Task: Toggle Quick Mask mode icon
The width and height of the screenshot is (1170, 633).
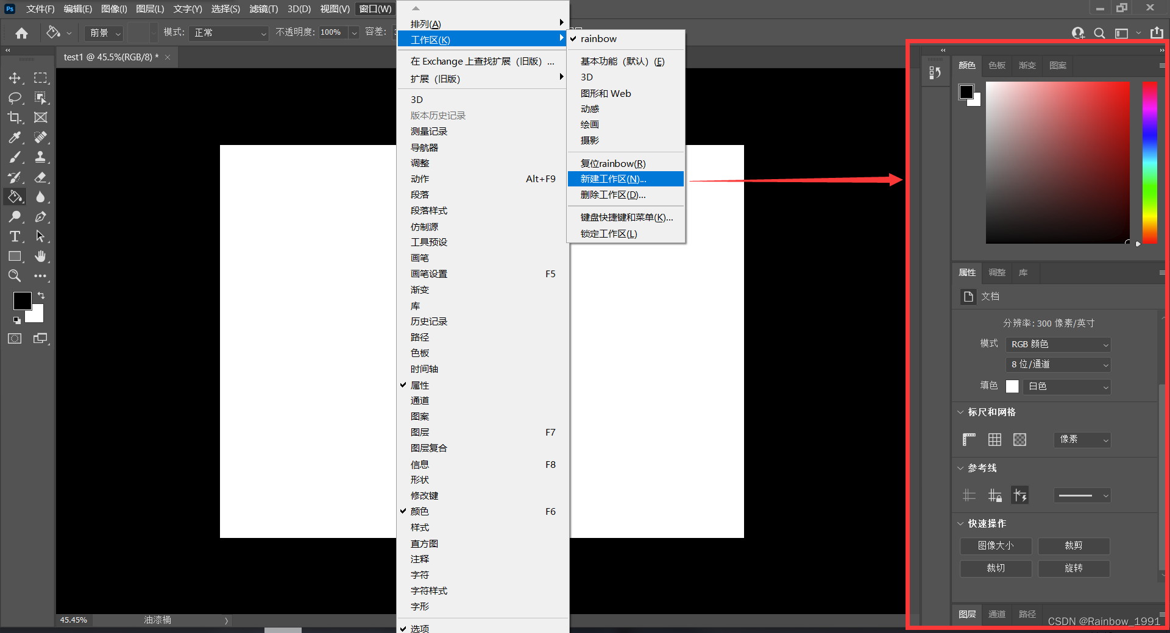Action: (15, 339)
